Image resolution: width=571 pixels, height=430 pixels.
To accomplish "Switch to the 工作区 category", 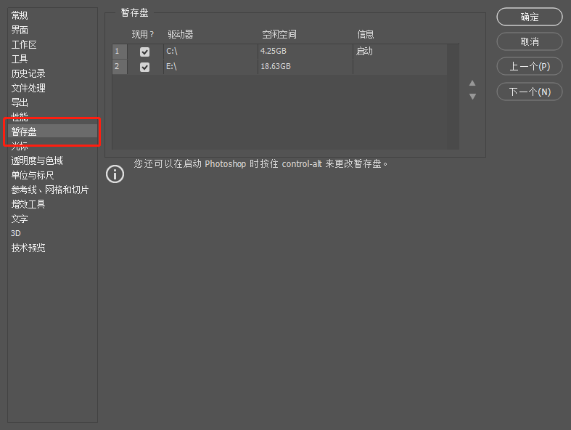I will point(24,44).
